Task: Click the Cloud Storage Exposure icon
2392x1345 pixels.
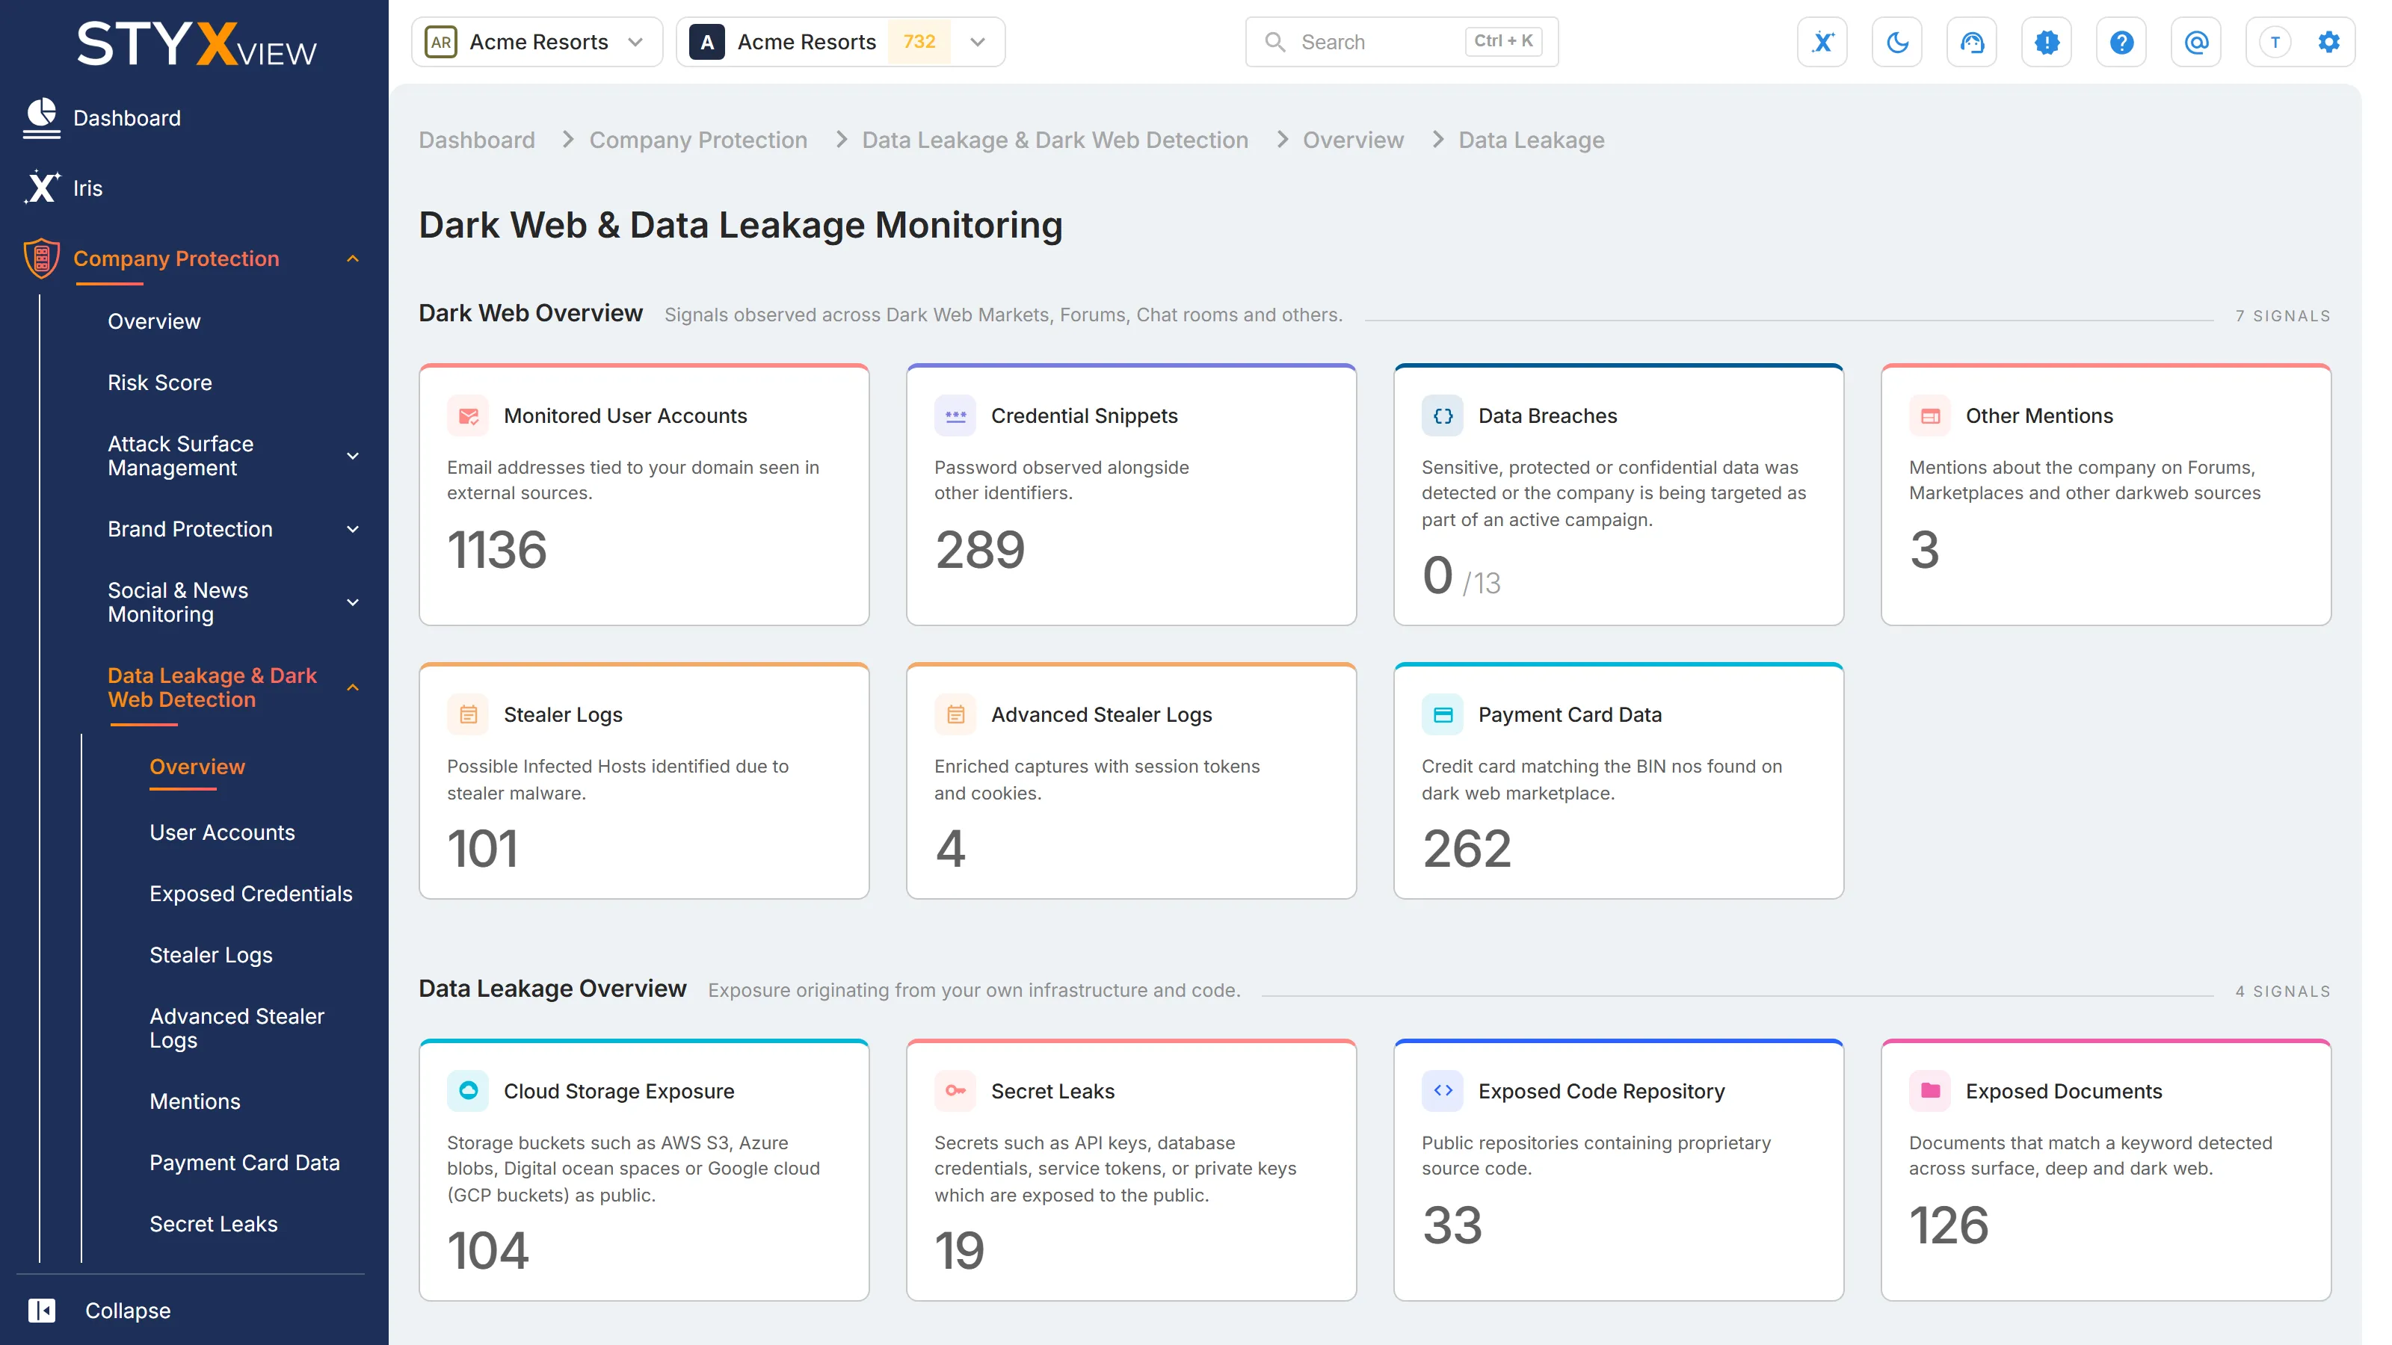Action: click(x=468, y=1091)
